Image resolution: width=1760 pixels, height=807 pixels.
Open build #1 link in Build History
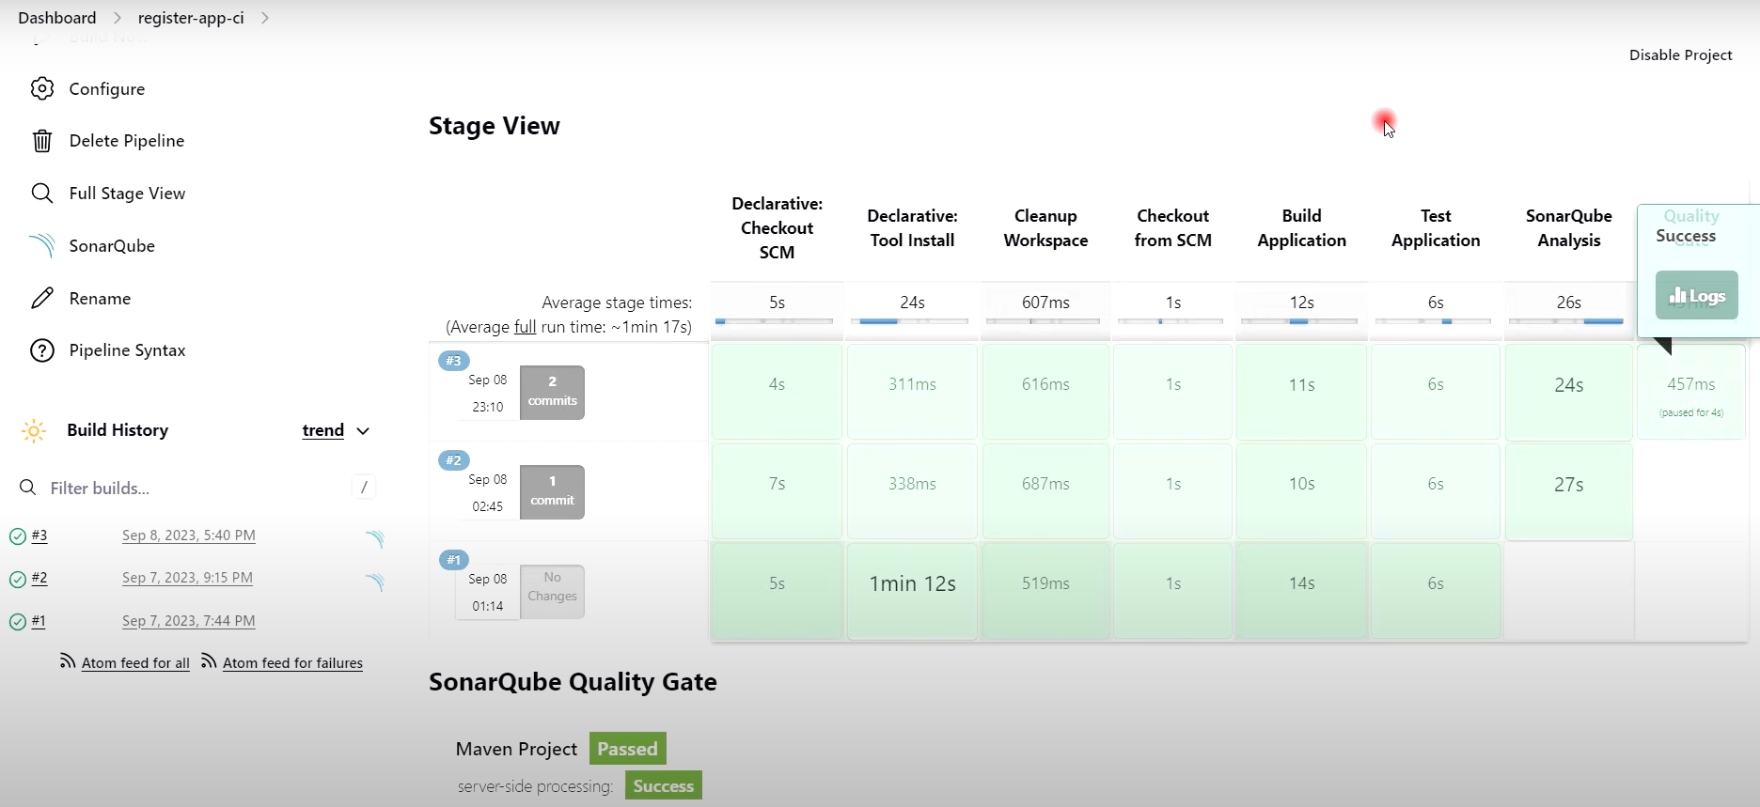[39, 621]
